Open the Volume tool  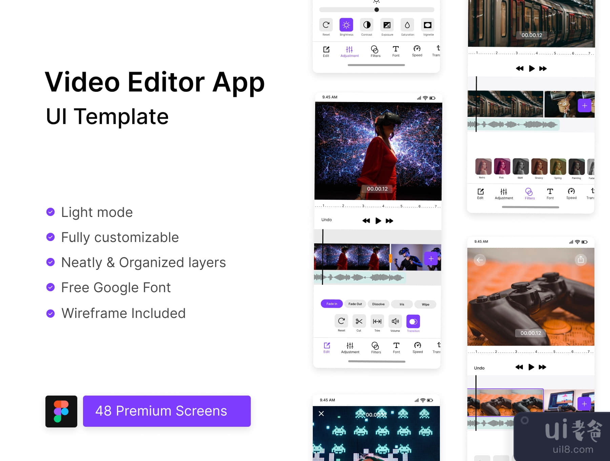tap(395, 321)
